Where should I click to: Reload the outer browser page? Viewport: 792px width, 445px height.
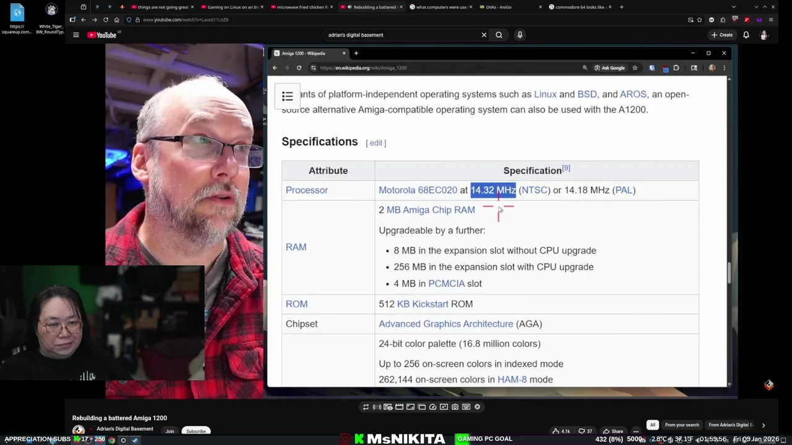point(106,20)
